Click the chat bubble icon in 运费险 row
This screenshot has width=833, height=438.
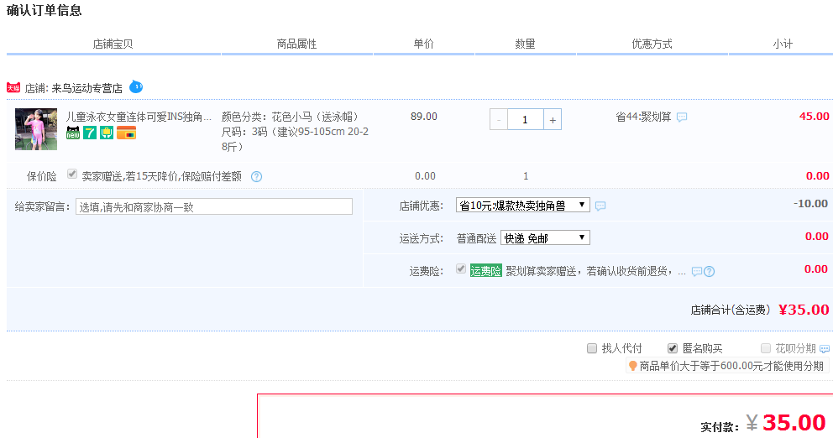697,272
